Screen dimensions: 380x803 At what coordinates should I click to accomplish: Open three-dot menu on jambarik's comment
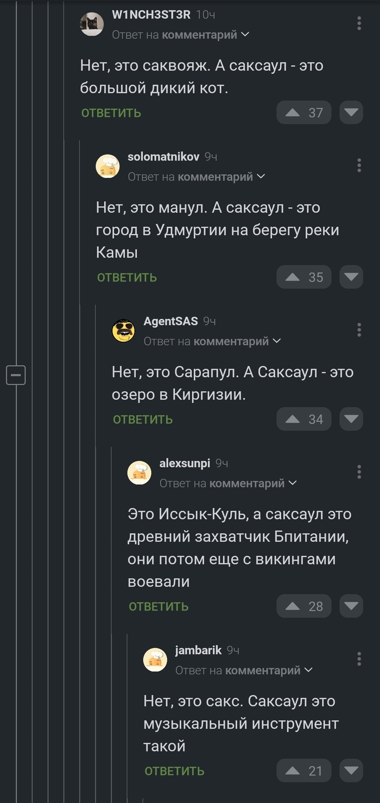point(359,659)
